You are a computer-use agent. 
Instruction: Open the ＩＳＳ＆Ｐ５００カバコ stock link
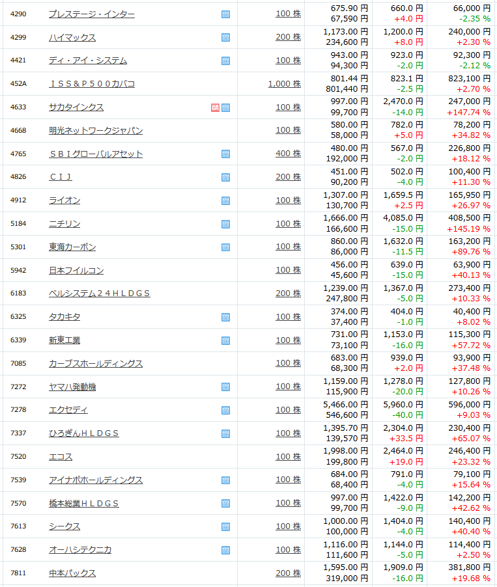pos(92,84)
